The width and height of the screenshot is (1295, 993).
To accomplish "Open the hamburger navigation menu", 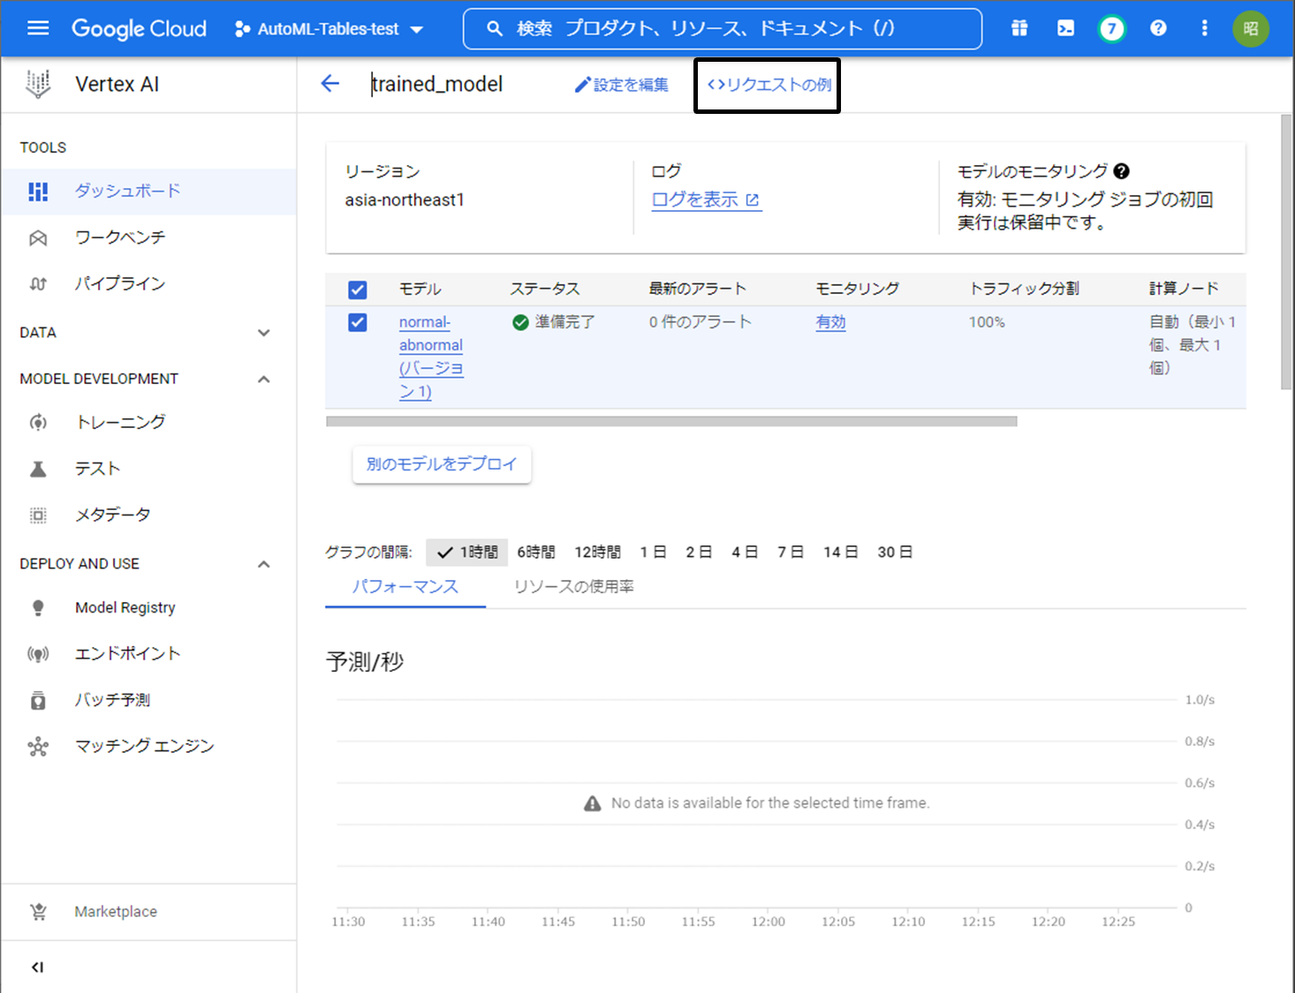I will click(38, 28).
